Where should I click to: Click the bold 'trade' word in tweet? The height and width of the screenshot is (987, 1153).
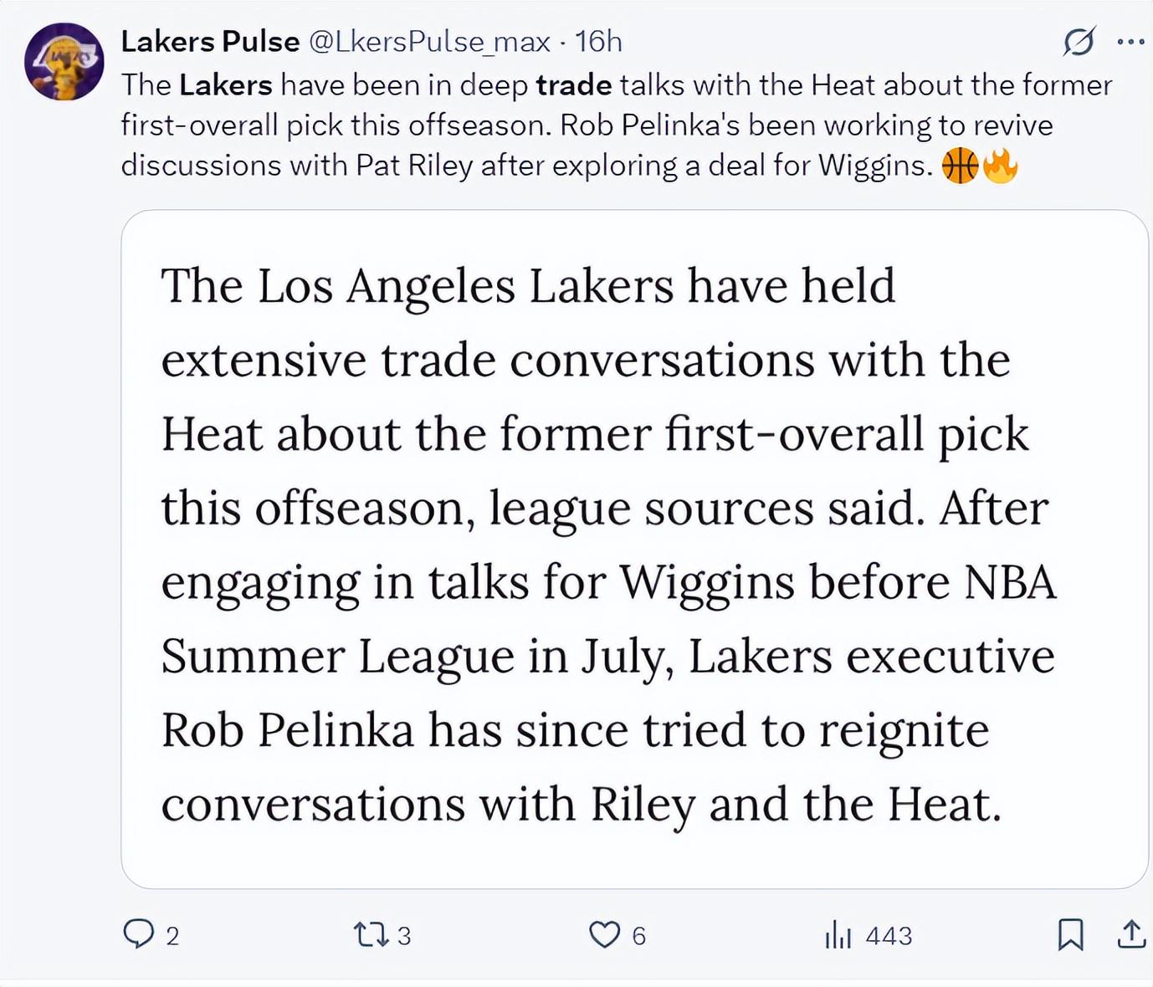pyautogui.click(x=574, y=85)
